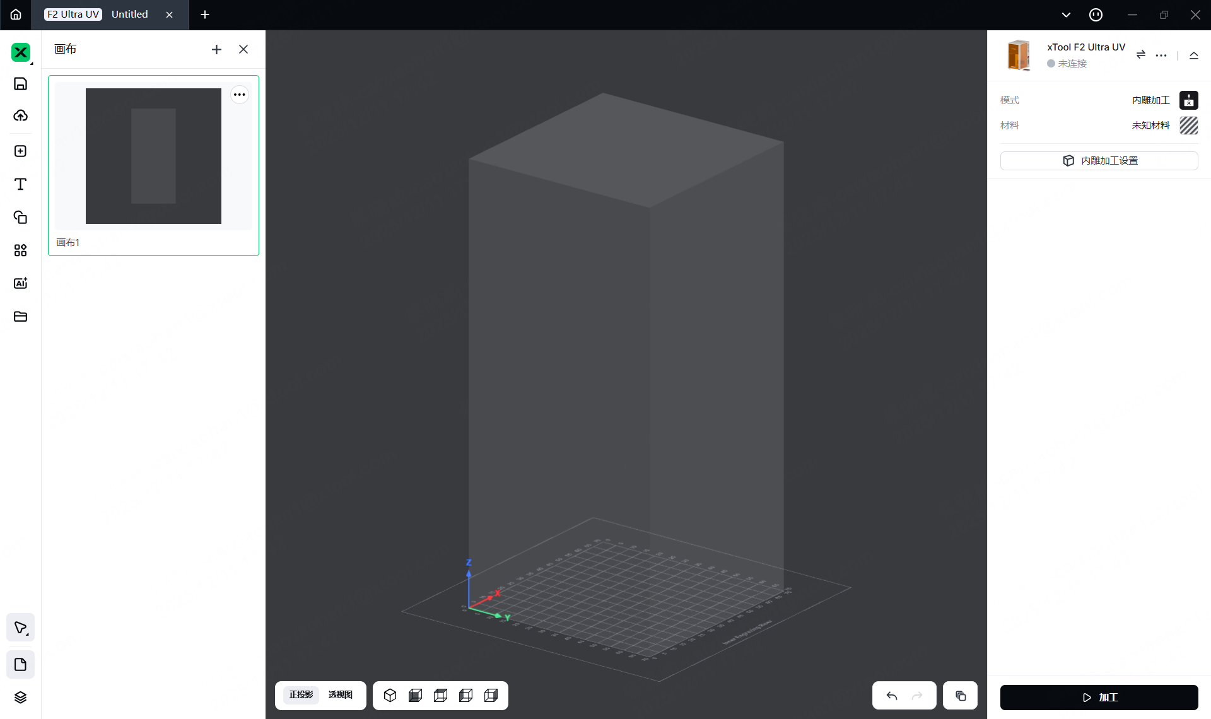Click the save file icon
This screenshot has width=1211, height=719.
tap(20, 84)
